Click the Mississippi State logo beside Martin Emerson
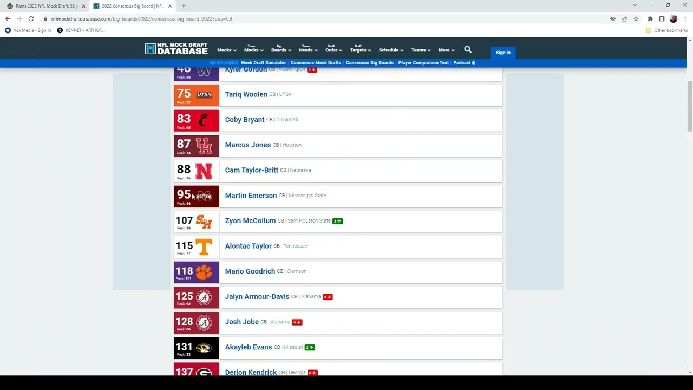This screenshot has height=390, width=693. [x=204, y=196]
